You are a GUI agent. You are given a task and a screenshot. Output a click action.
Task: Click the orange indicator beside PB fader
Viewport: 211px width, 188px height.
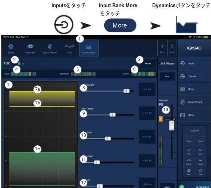coord(161,119)
